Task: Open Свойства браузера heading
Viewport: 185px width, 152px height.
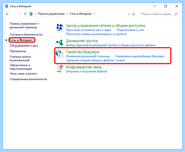Action: (x=82, y=52)
